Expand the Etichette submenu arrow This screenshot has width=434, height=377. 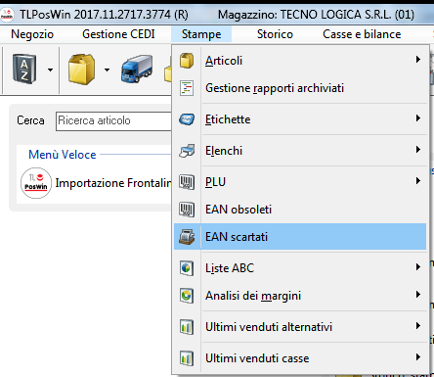(418, 118)
